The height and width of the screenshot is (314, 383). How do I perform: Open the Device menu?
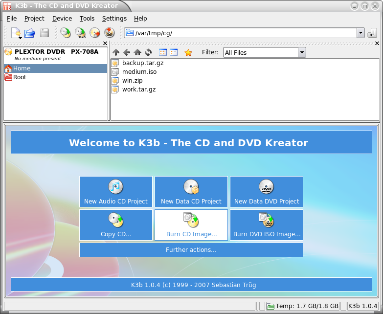[x=62, y=19]
